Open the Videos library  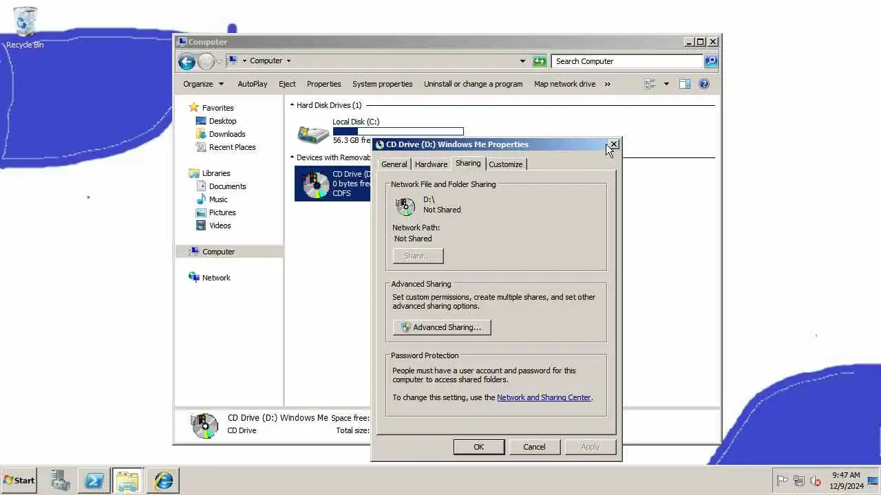point(220,225)
